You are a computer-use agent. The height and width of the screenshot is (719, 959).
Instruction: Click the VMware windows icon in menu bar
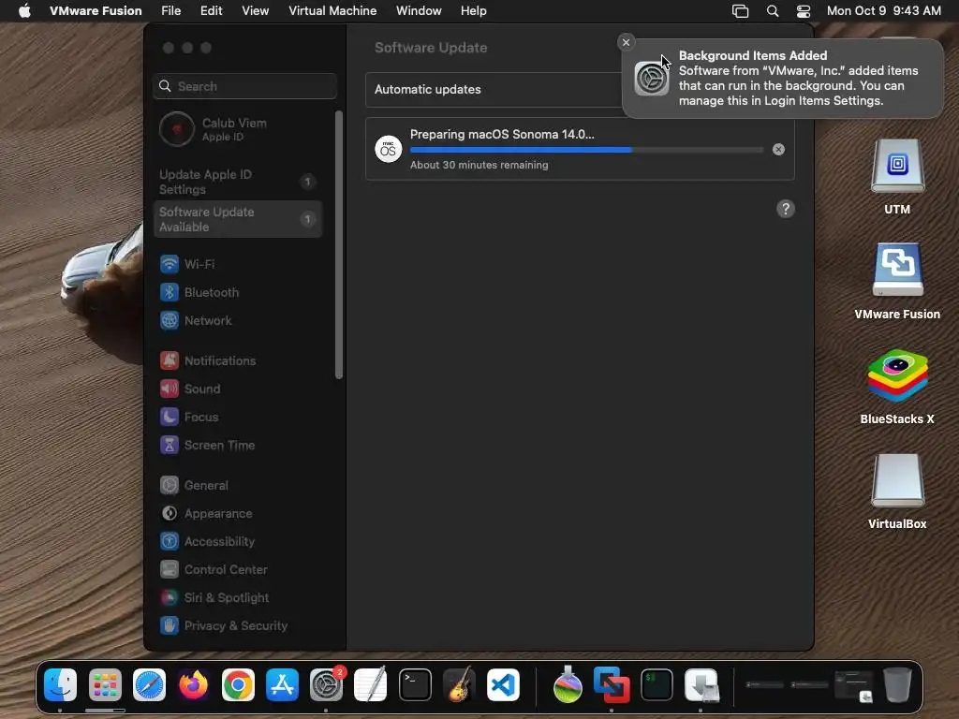coord(740,11)
